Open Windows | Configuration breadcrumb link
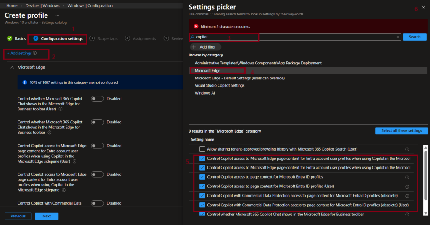Viewport: 430px width, 225px height. tap(90, 5)
